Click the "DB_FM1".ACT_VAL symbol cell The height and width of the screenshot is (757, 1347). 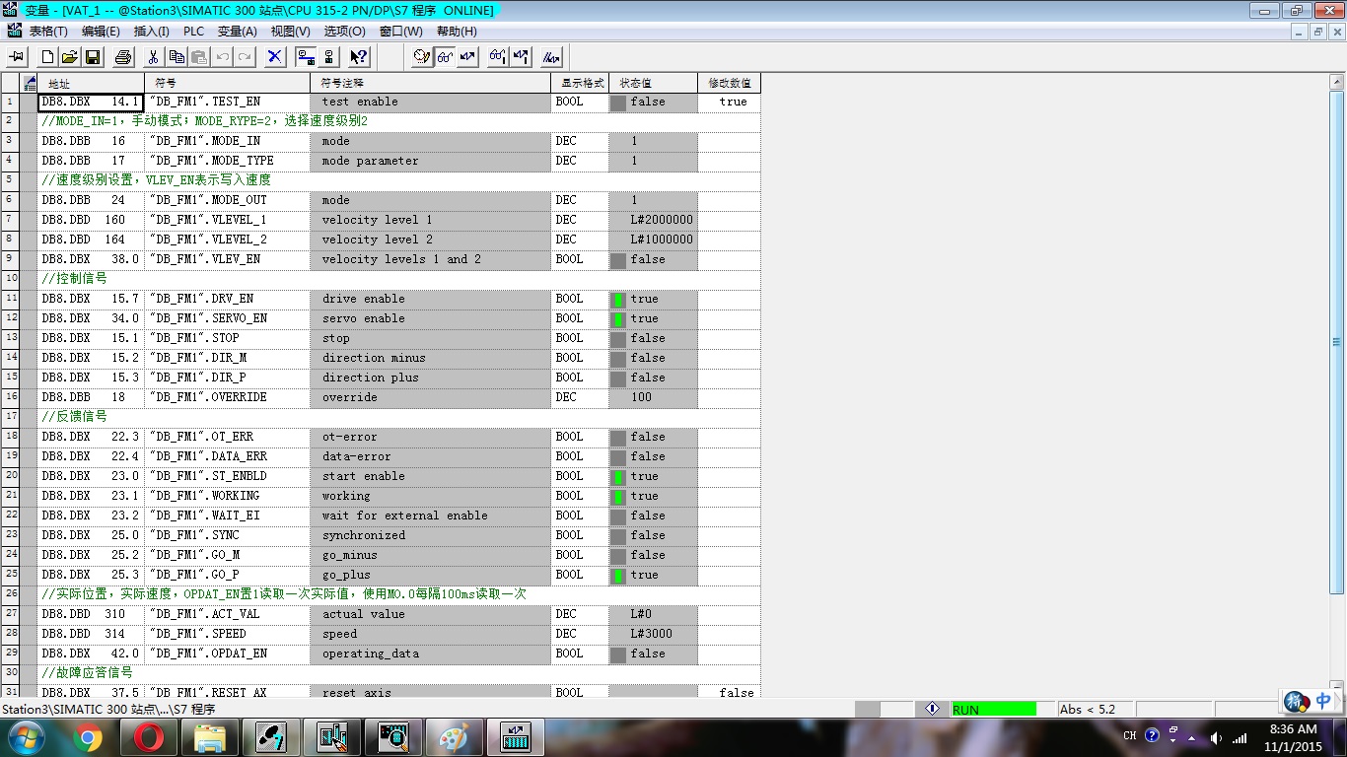click(227, 614)
